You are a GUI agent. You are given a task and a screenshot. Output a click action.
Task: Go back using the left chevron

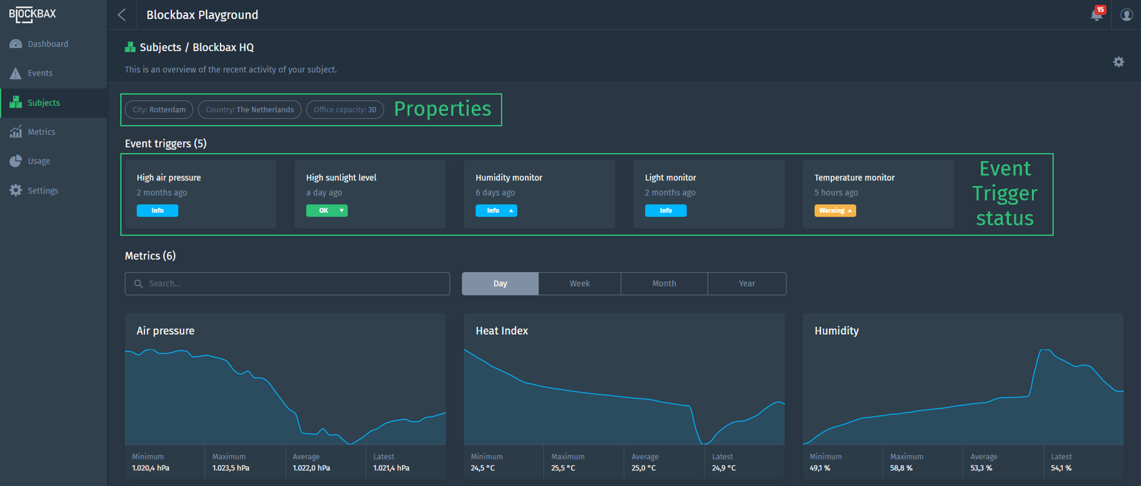click(122, 15)
